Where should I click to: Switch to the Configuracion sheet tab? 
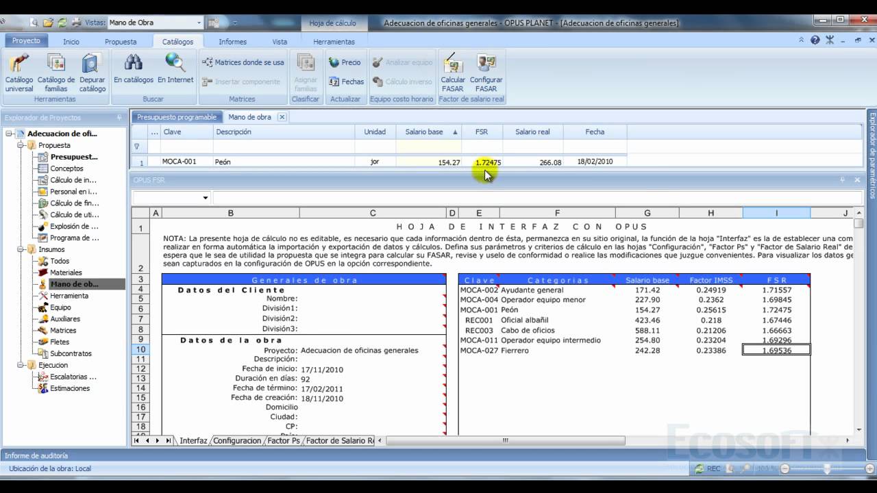pos(237,441)
